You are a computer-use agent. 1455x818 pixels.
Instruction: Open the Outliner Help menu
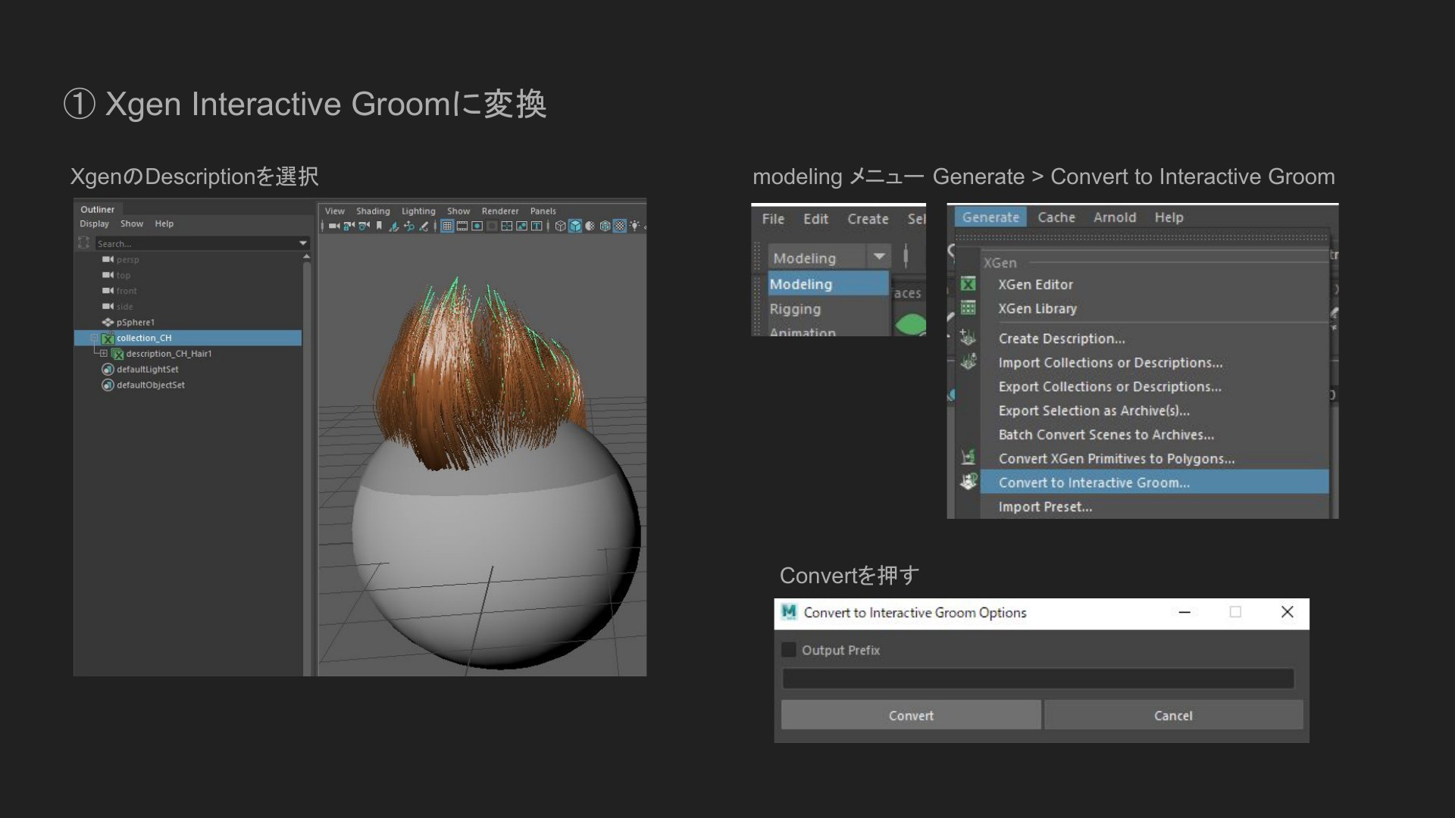[x=164, y=224]
